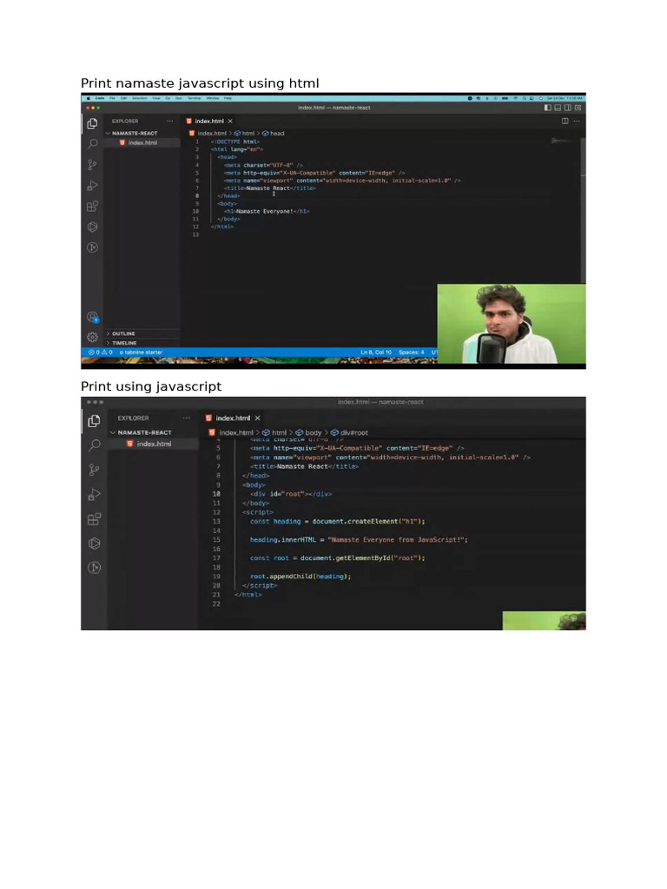Select index.html file in lower Explorer tree

154,444
